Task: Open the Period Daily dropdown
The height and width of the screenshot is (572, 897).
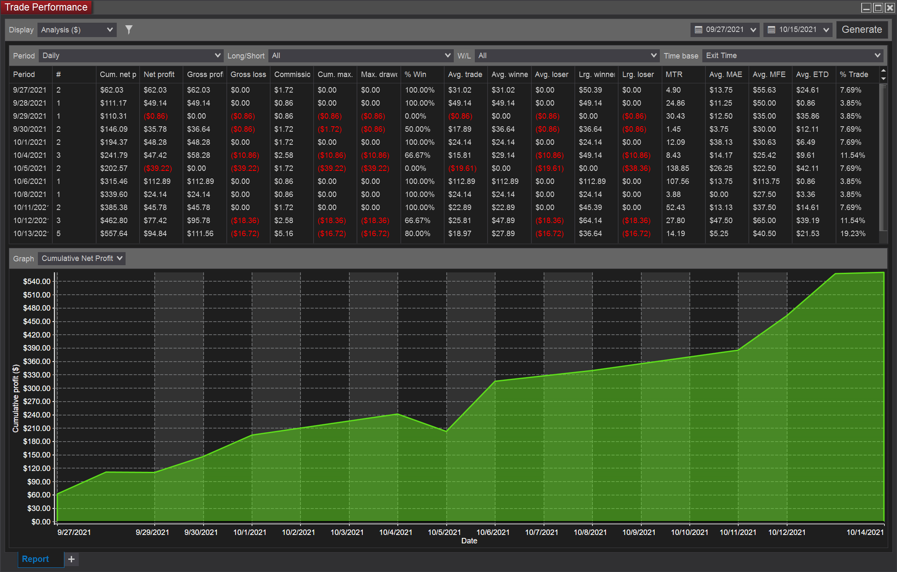Action: tap(131, 56)
